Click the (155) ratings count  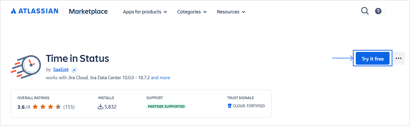[69, 107]
